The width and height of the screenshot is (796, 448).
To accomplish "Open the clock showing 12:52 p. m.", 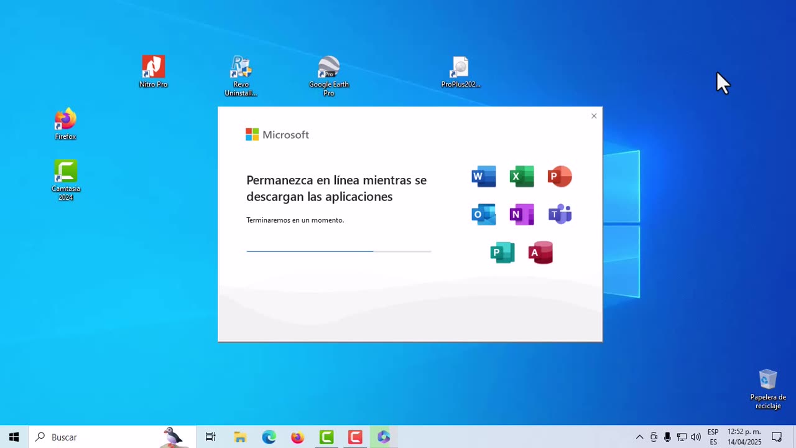I will pos(744,437).
